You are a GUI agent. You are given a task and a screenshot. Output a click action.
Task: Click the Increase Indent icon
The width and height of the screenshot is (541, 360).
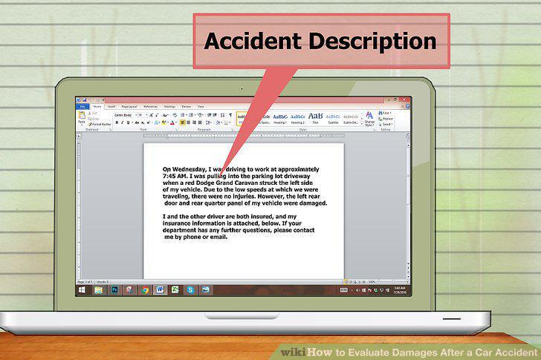click(215, 115)
